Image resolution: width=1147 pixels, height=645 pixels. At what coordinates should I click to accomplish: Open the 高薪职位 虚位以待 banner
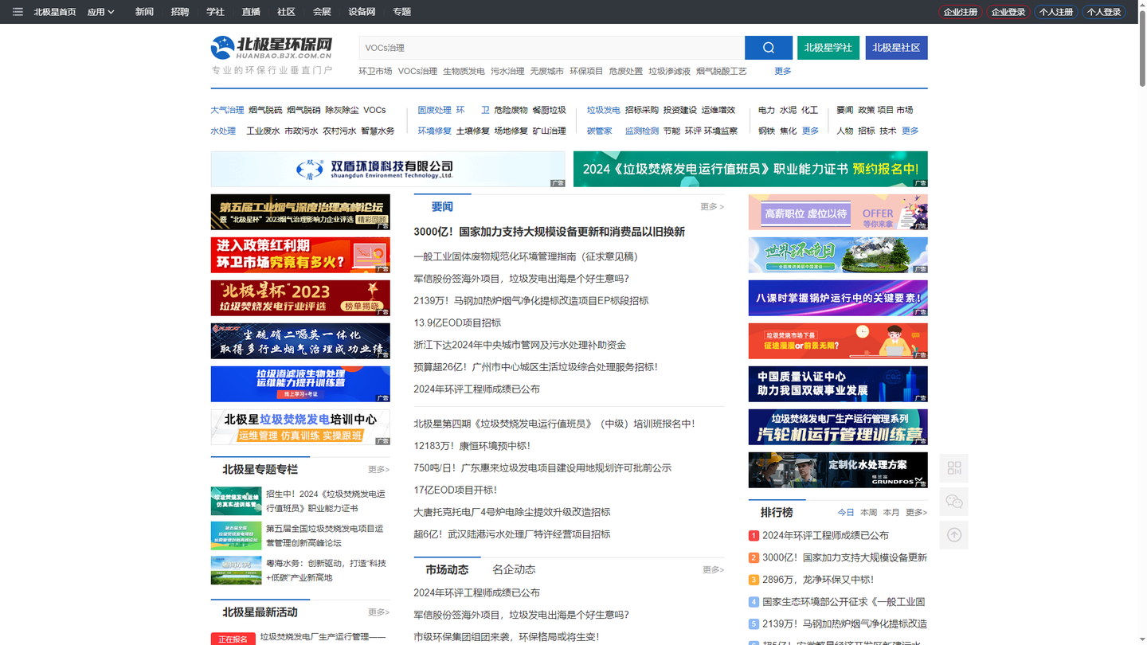838,212
